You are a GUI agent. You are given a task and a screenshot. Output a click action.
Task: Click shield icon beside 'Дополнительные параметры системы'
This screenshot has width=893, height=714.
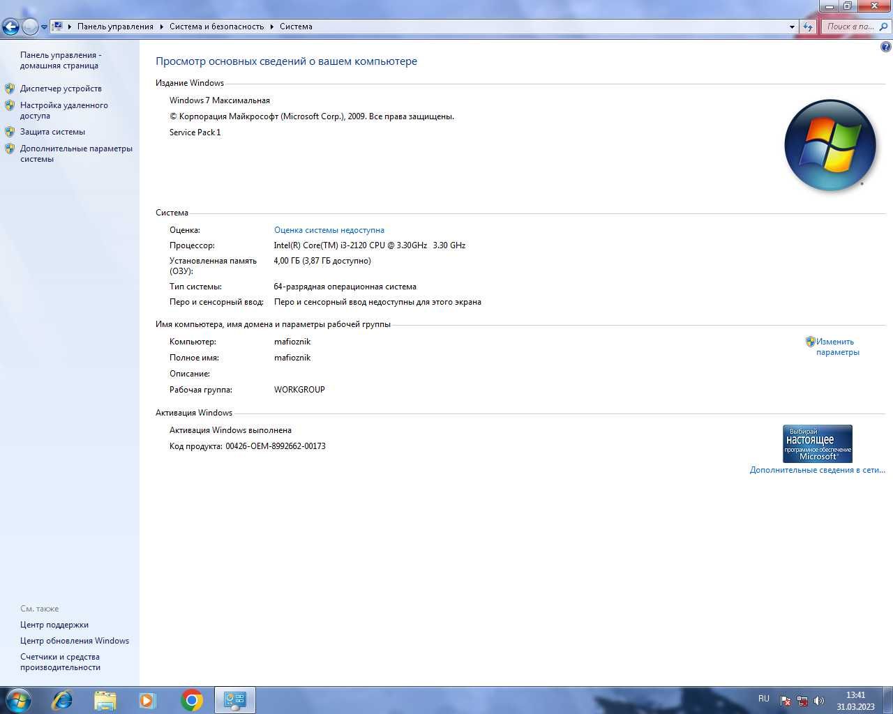[x=10, y=149]
